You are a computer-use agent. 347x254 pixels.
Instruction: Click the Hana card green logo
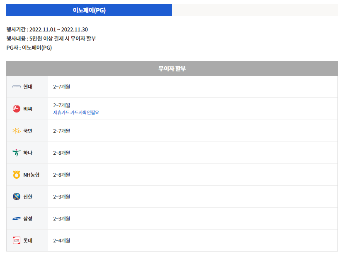tap(17, 153)
